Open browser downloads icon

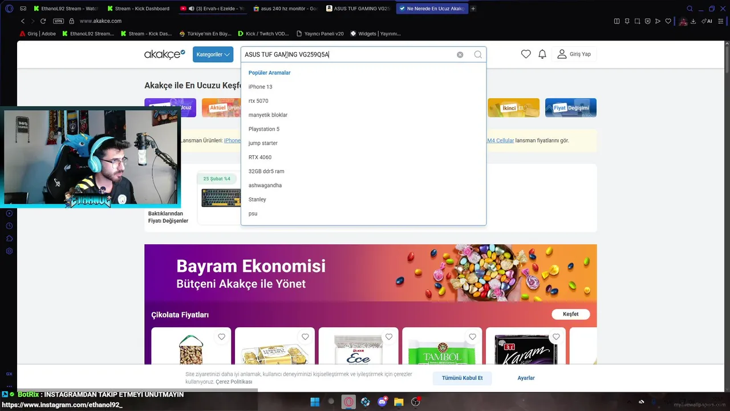pyautogui.click(x=693, y=21)
